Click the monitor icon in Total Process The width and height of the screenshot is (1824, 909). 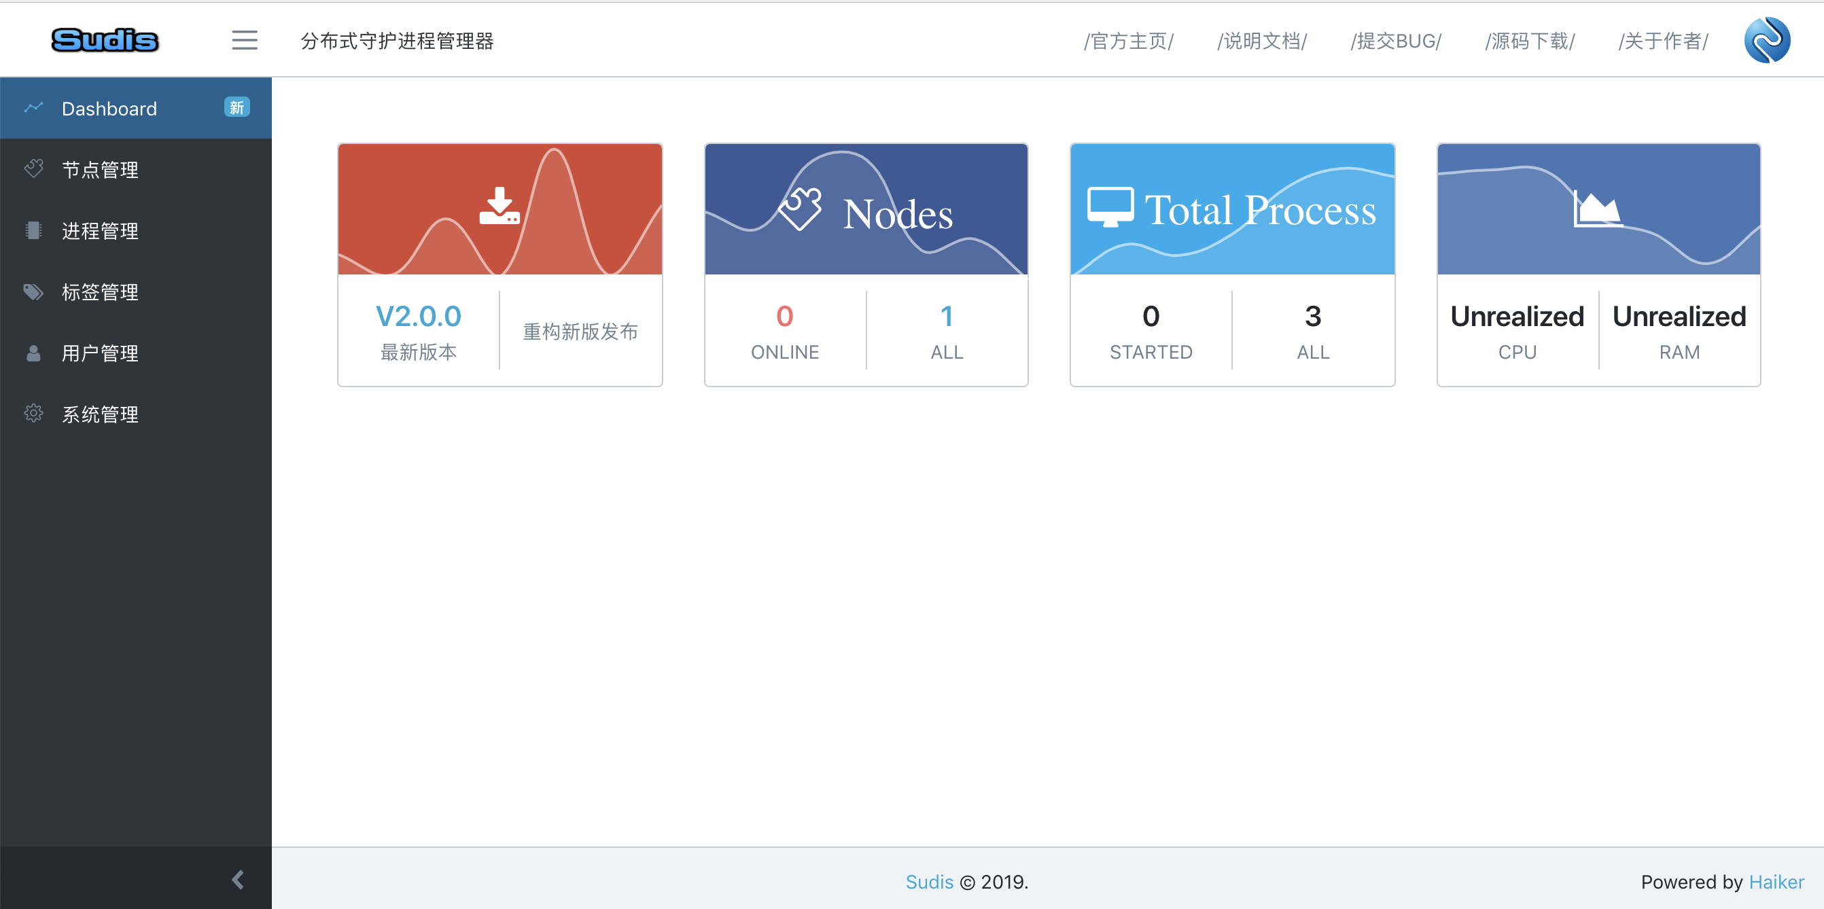(x=1110, y=207)
